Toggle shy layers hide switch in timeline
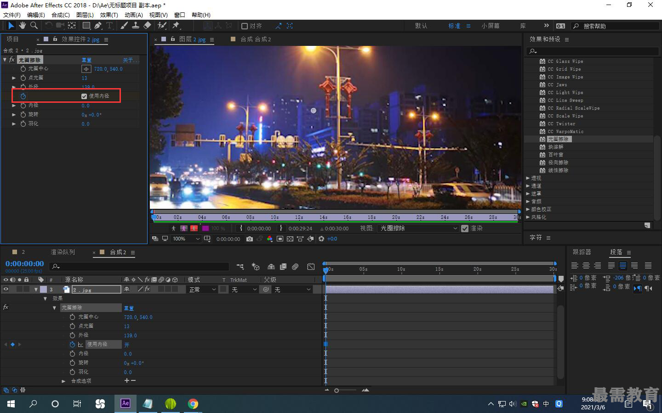Image resolution: width=662 pixels, height=413 pixels. click(x=271, y=267)
